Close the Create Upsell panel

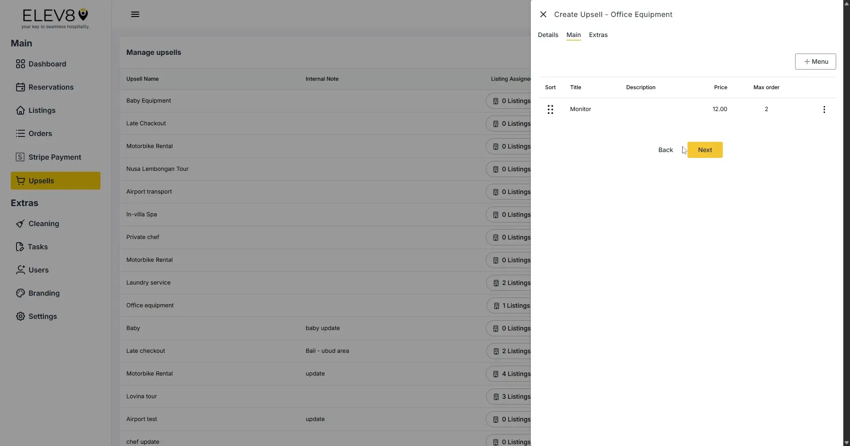pyautogui.click(x=543, y=14)
